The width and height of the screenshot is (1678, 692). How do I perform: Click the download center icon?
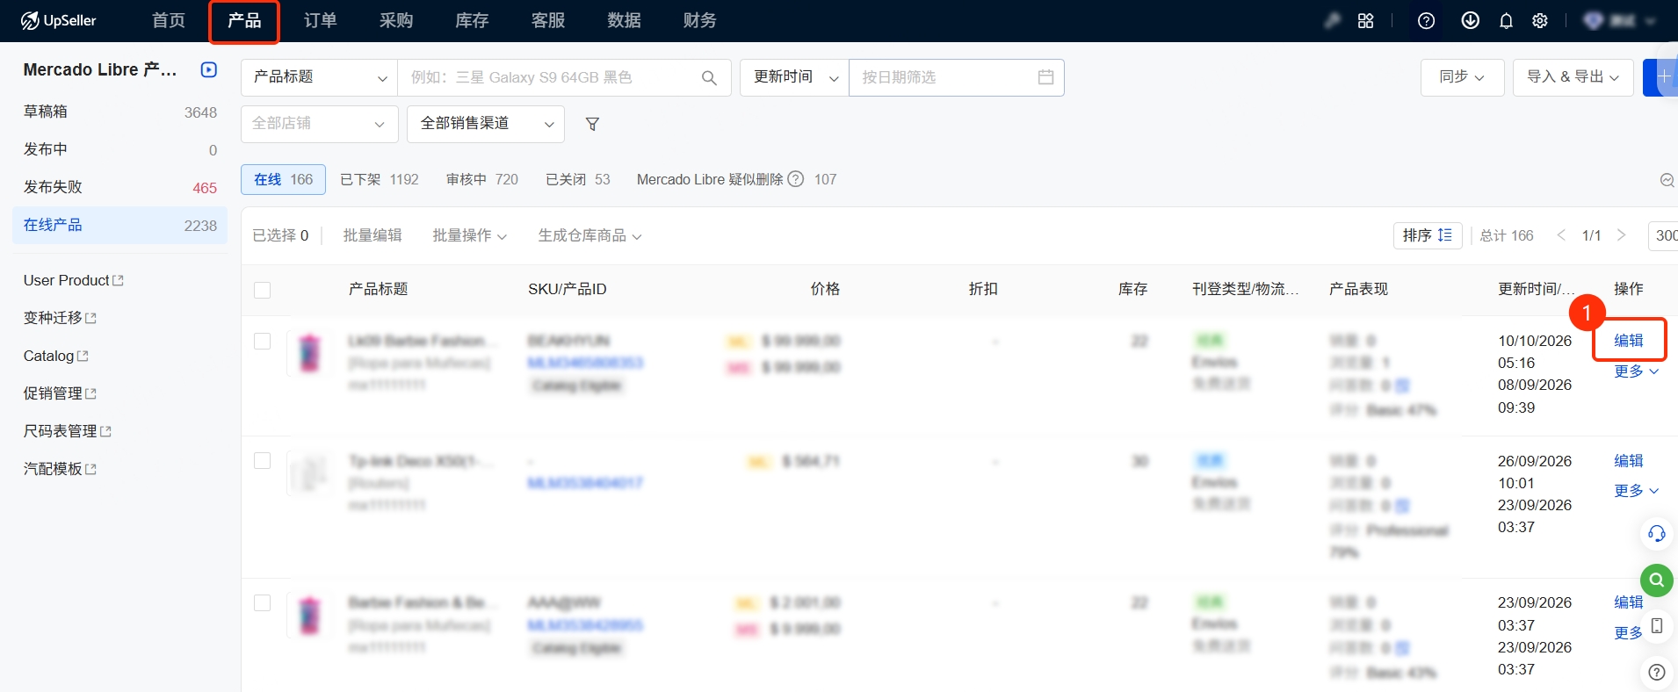pos(1470,21)
